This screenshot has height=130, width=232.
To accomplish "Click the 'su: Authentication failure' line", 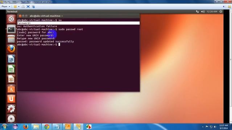I will 37,26.
